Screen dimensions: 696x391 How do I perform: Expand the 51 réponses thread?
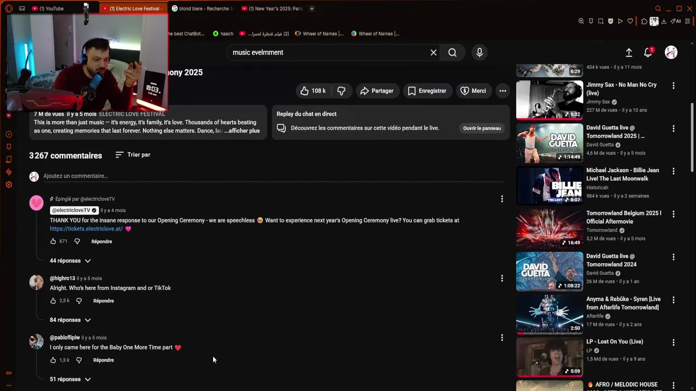click(x=70, y=380)
